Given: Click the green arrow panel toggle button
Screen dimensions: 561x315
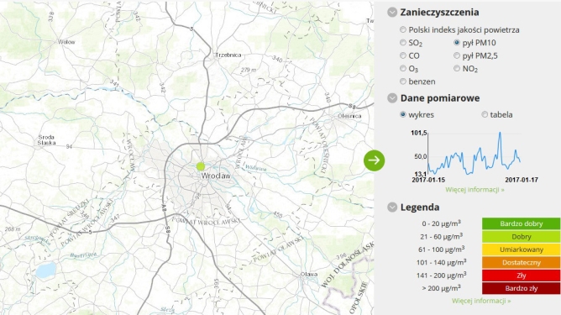Looking at the screenshot, I should (x=375, y=160).
